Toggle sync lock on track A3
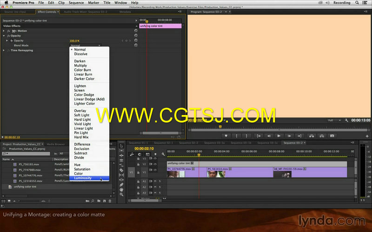The image size is (372, 232). click(150, 193)
